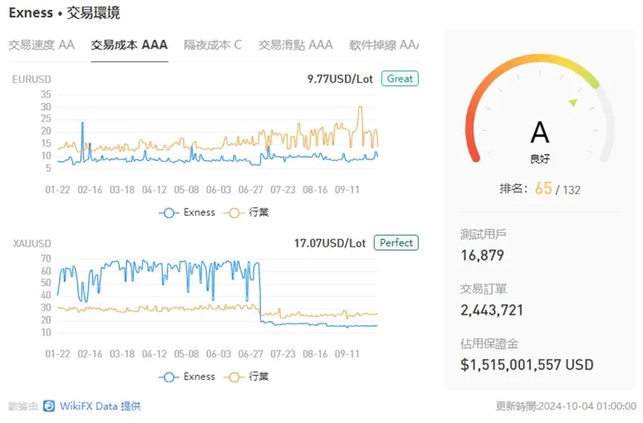Click the ranking number 65
This screenshot has width=643, height=423.
543,188
